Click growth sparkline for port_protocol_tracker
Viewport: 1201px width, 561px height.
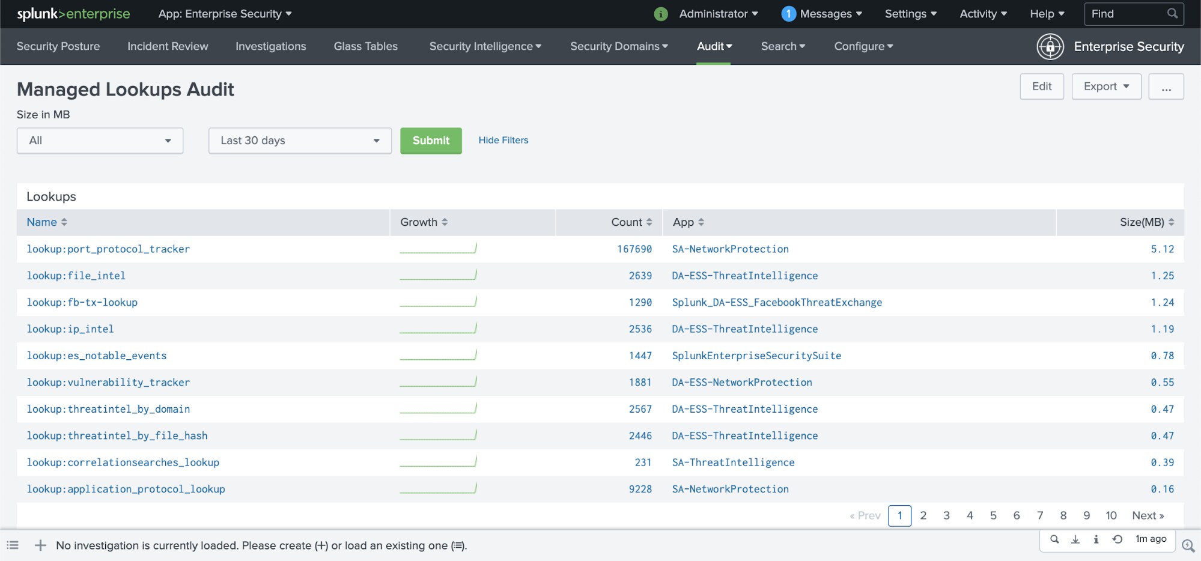(x=438, y=248)
